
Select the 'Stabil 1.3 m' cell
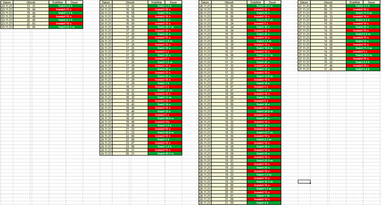264,90
